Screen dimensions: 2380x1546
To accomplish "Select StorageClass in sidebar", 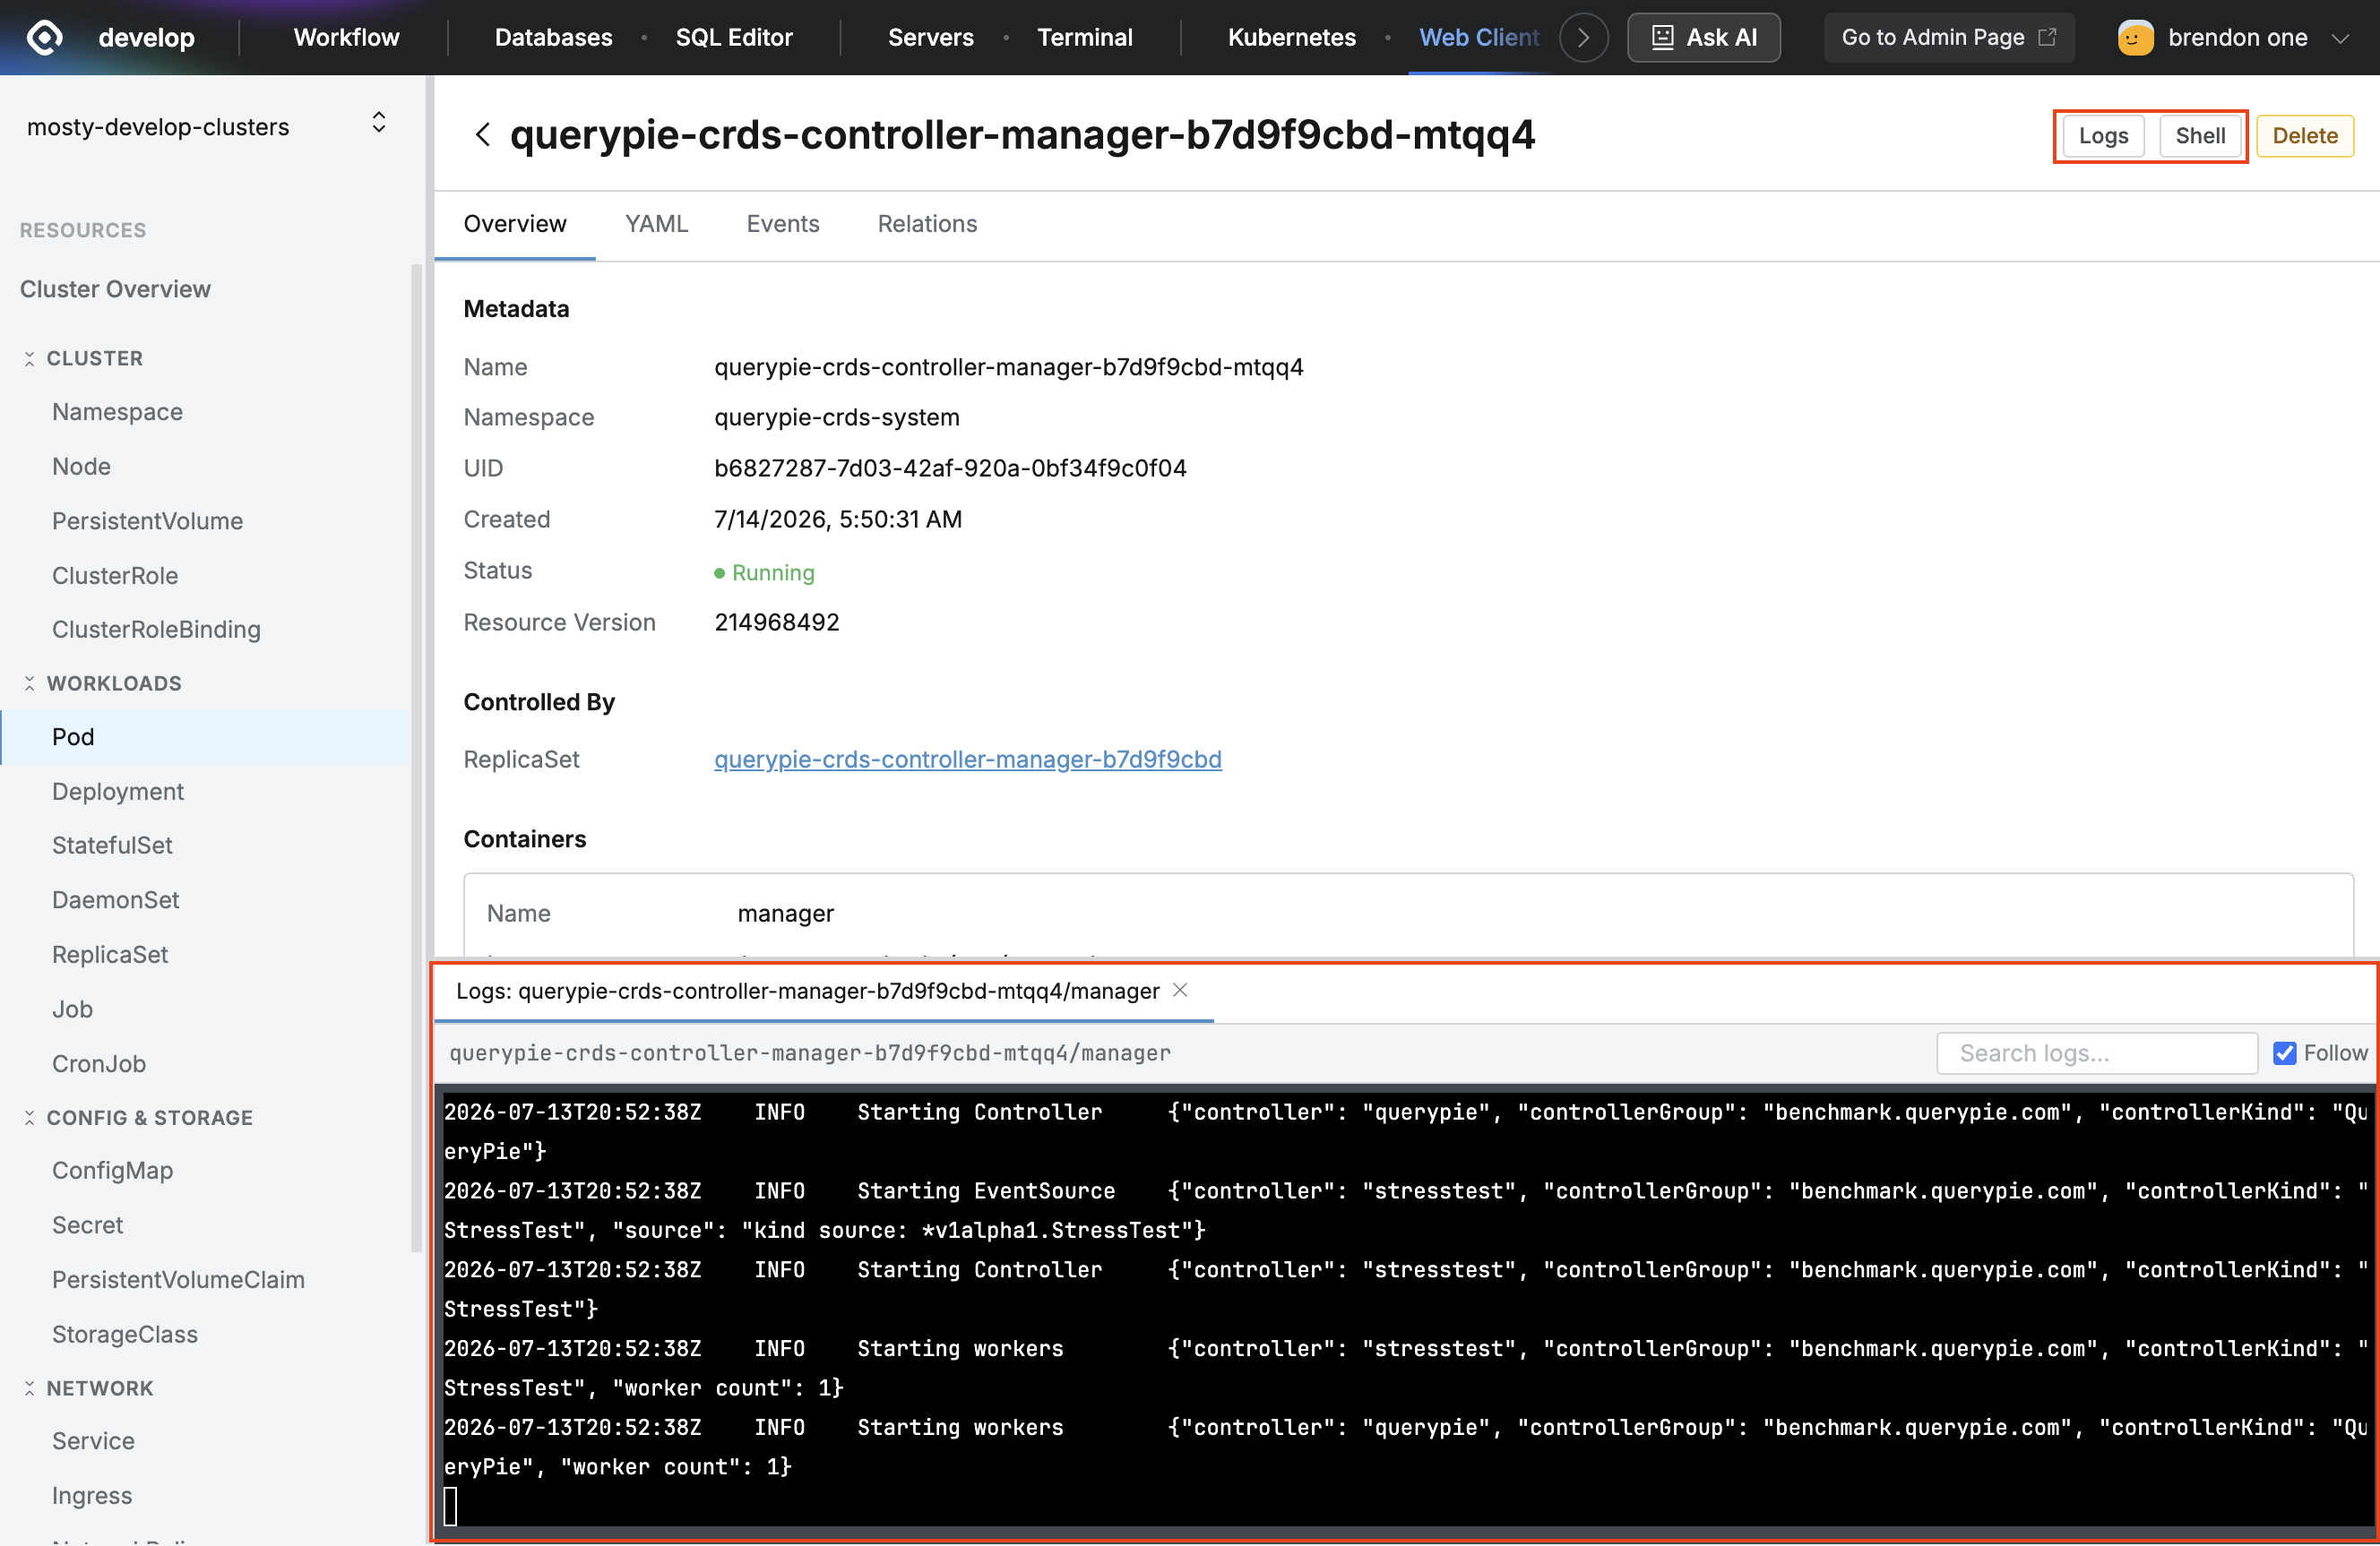I will pos(125,1334).
